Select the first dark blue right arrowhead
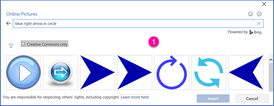 97,72
